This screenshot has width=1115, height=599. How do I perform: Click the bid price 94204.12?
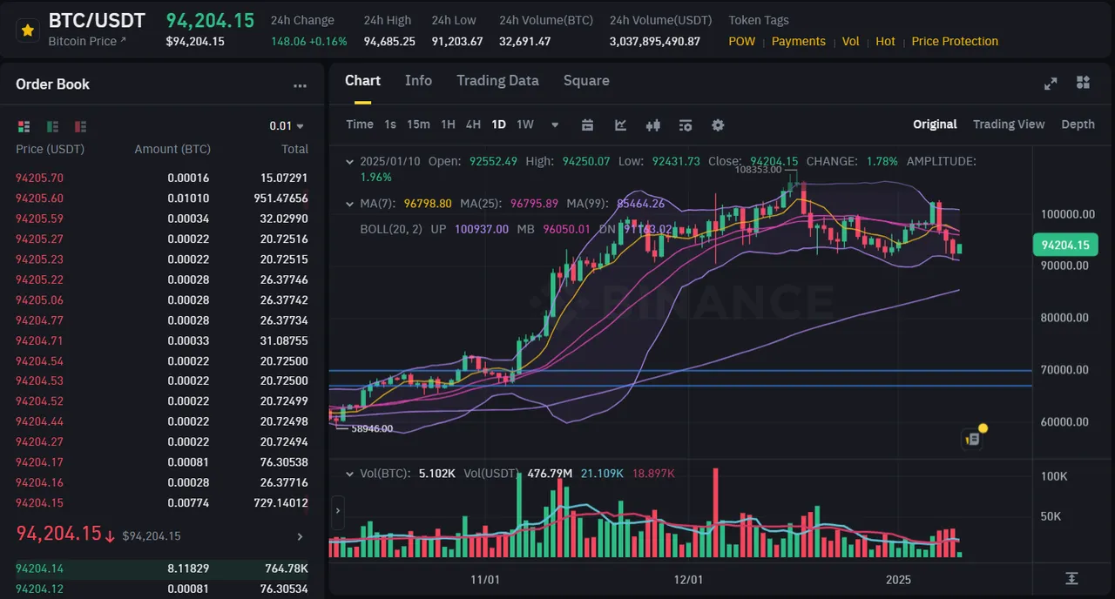(x=39, y=589)
